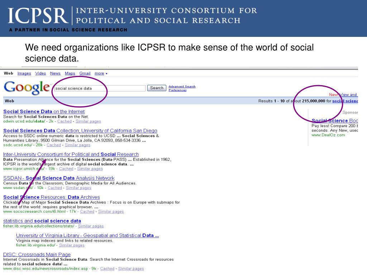Open Cached link for ssdc.ucsd.edu result
Screen dimensions: 367x275
(x=54, y=145)
